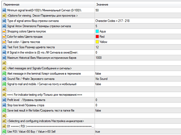Click the color icon beside Color for sales
This screenshot has height=135, width=181.
4,37
